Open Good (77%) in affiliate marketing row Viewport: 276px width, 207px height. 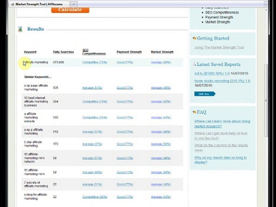[125, 62]
